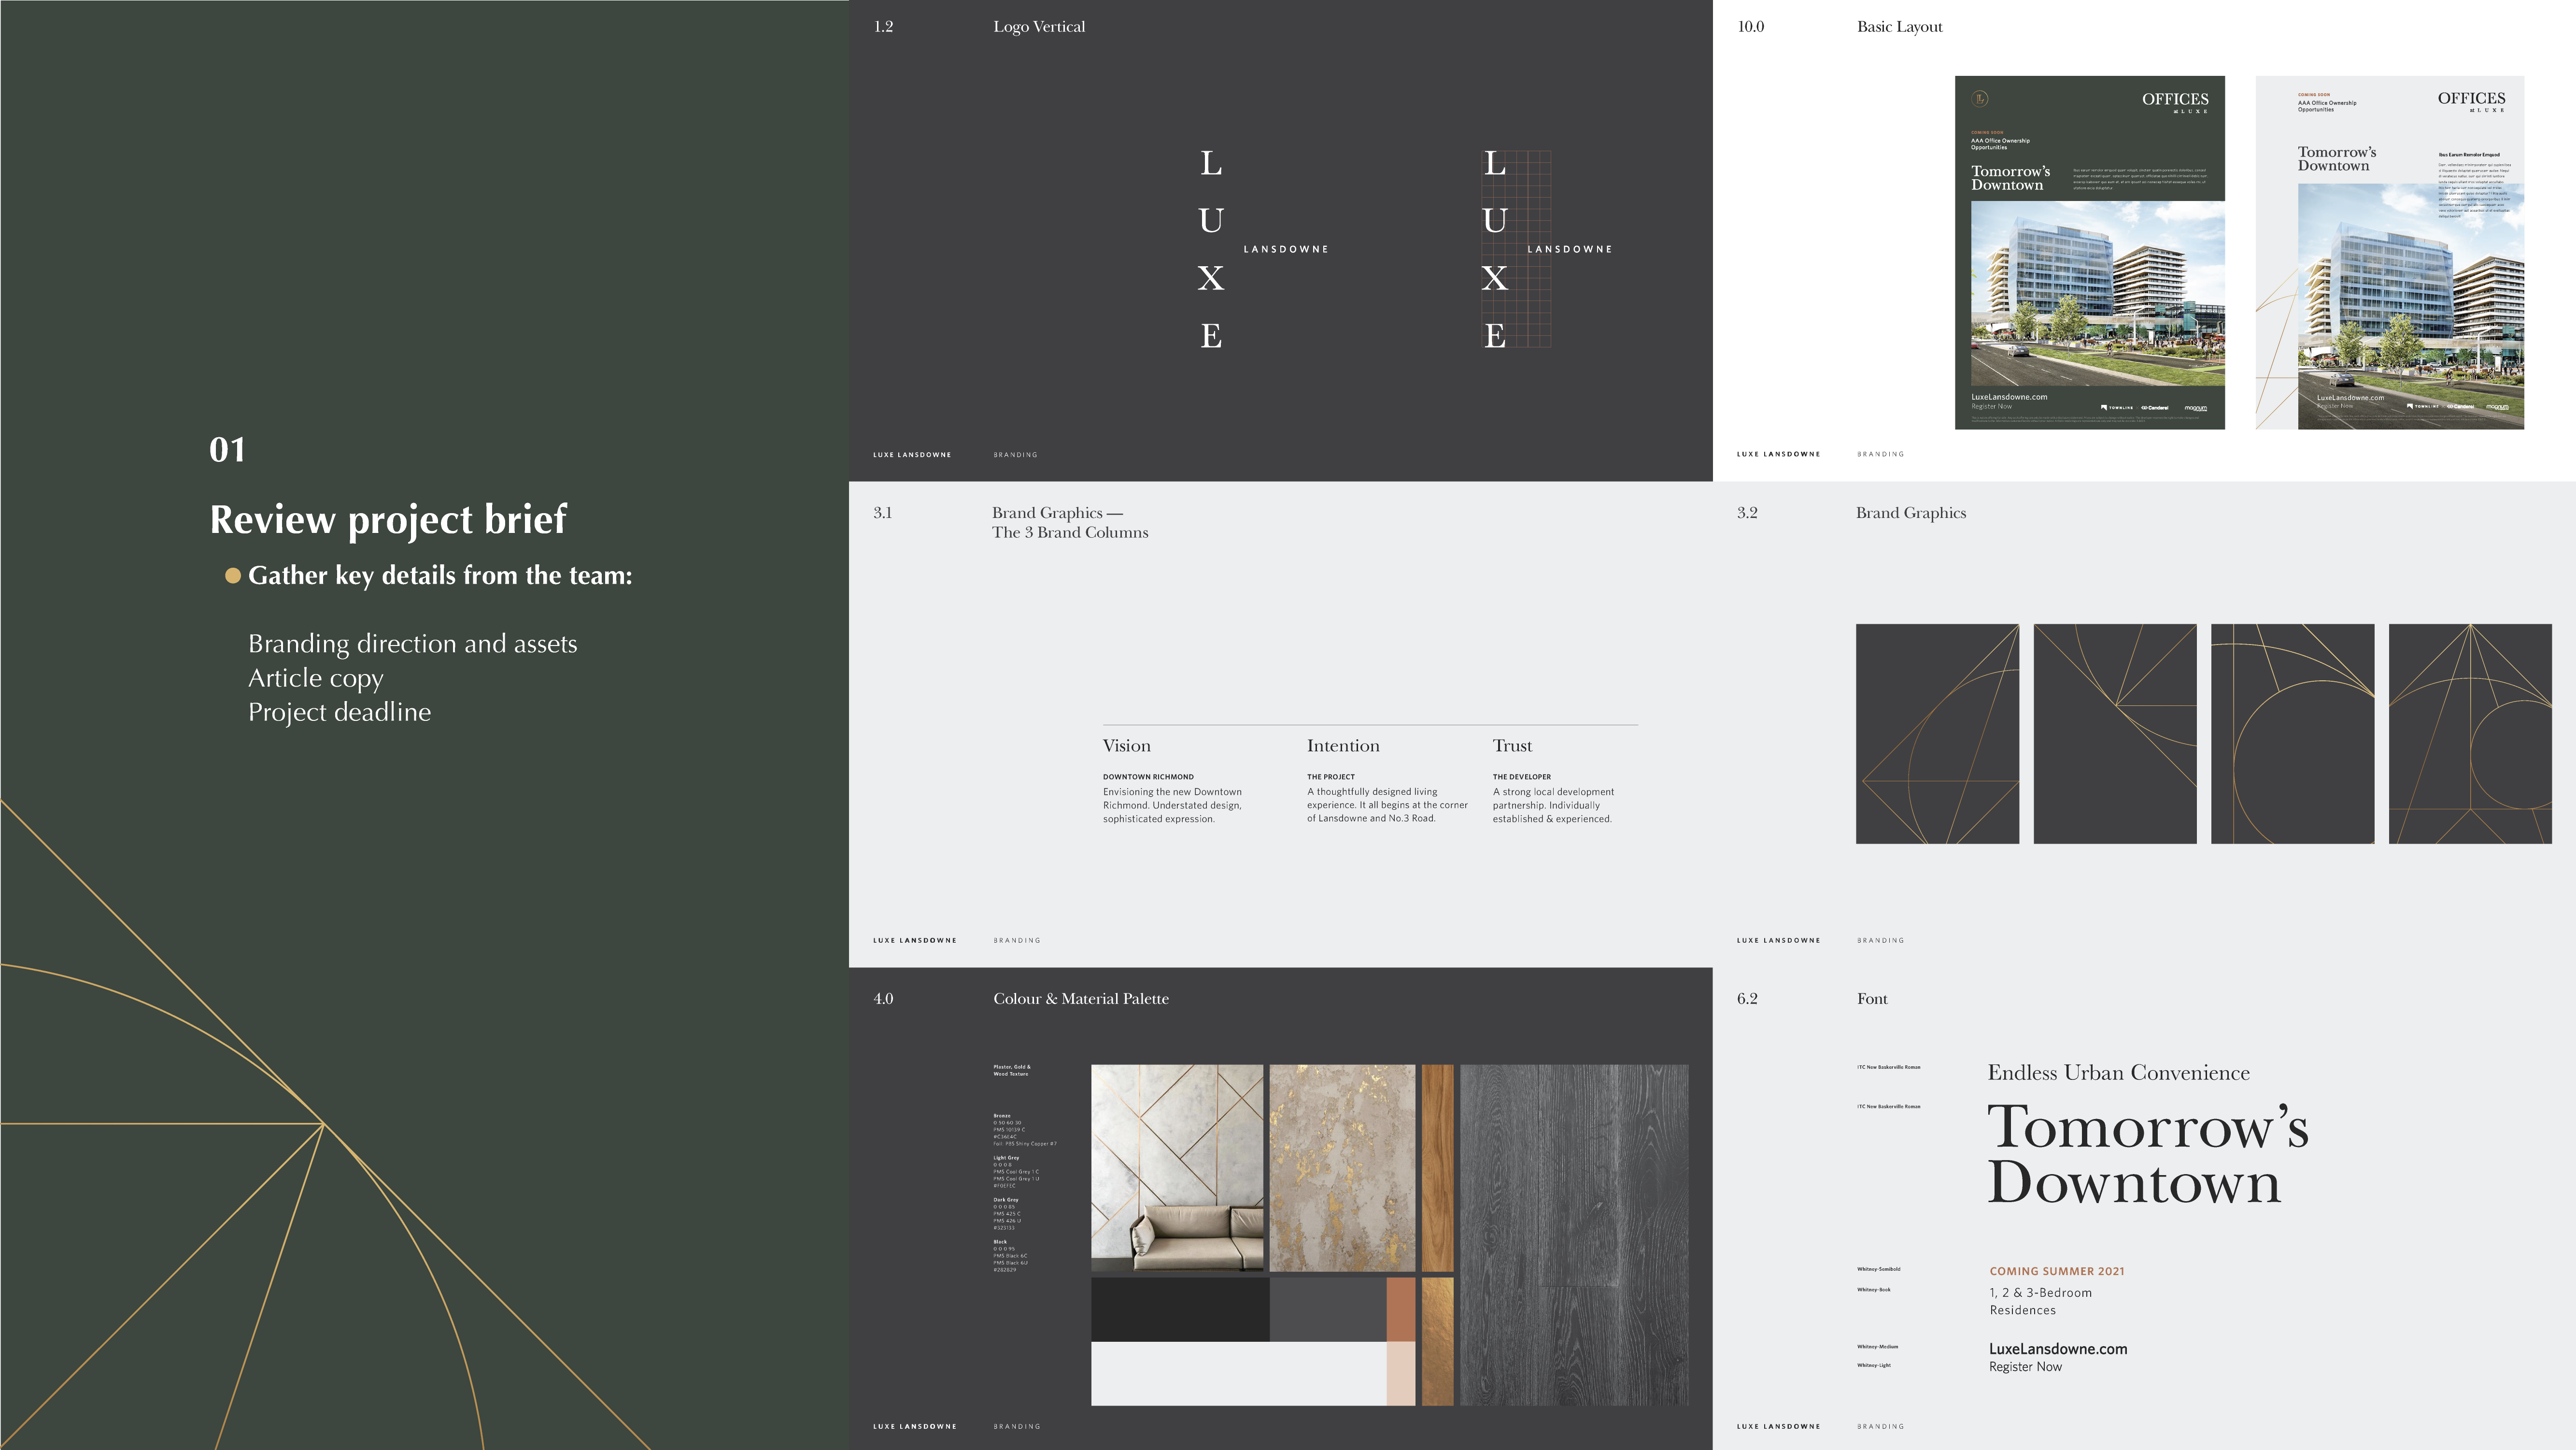2576x1450 pixels.
Task: Click the '01' step number
Action: click(227, 449)
